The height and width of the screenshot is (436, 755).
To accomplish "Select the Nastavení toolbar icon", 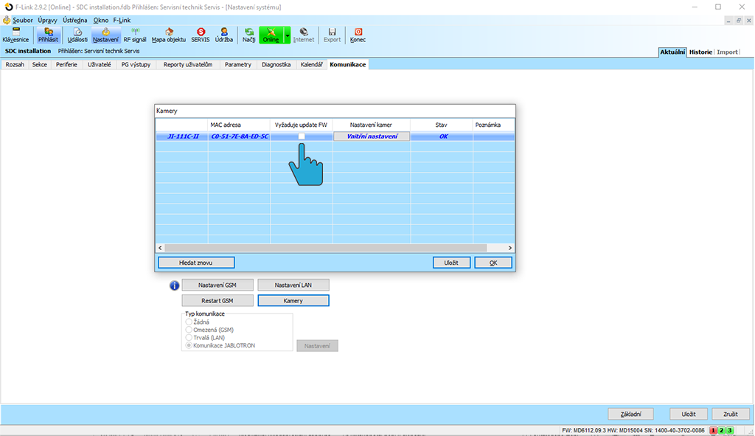I will point(105,35).
